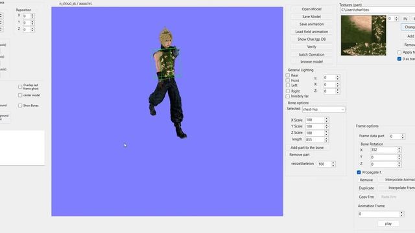Viewport: 415px width, 233px height.
Task: Uncheck Propagate f. checkbox
Action: pos(359,172)
